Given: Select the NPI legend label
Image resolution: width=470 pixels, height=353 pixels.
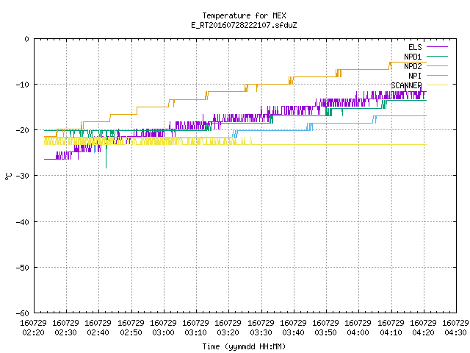Looking at the screenshot, I should [x=415, y=76].
